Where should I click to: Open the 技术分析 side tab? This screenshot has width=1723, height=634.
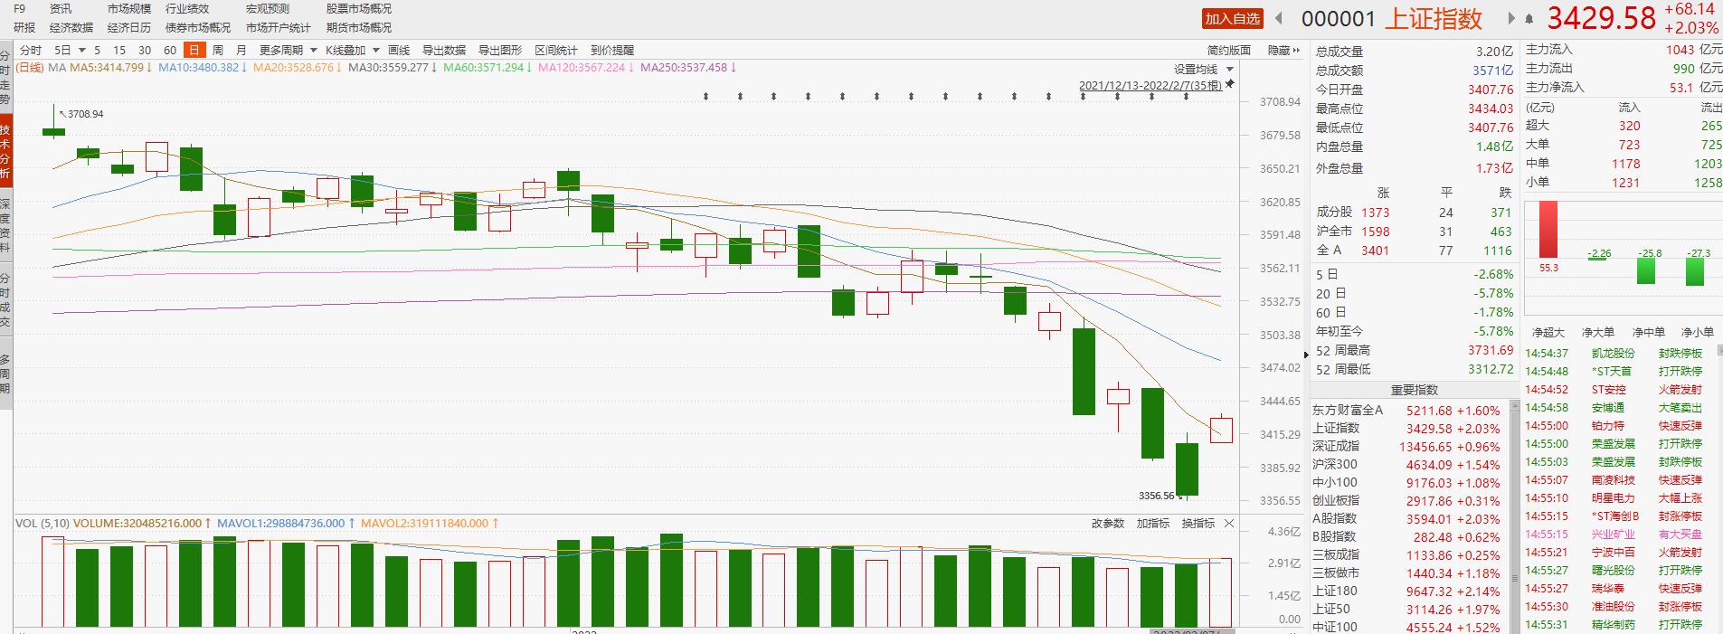pyautogui.click(x=5, y=151)
